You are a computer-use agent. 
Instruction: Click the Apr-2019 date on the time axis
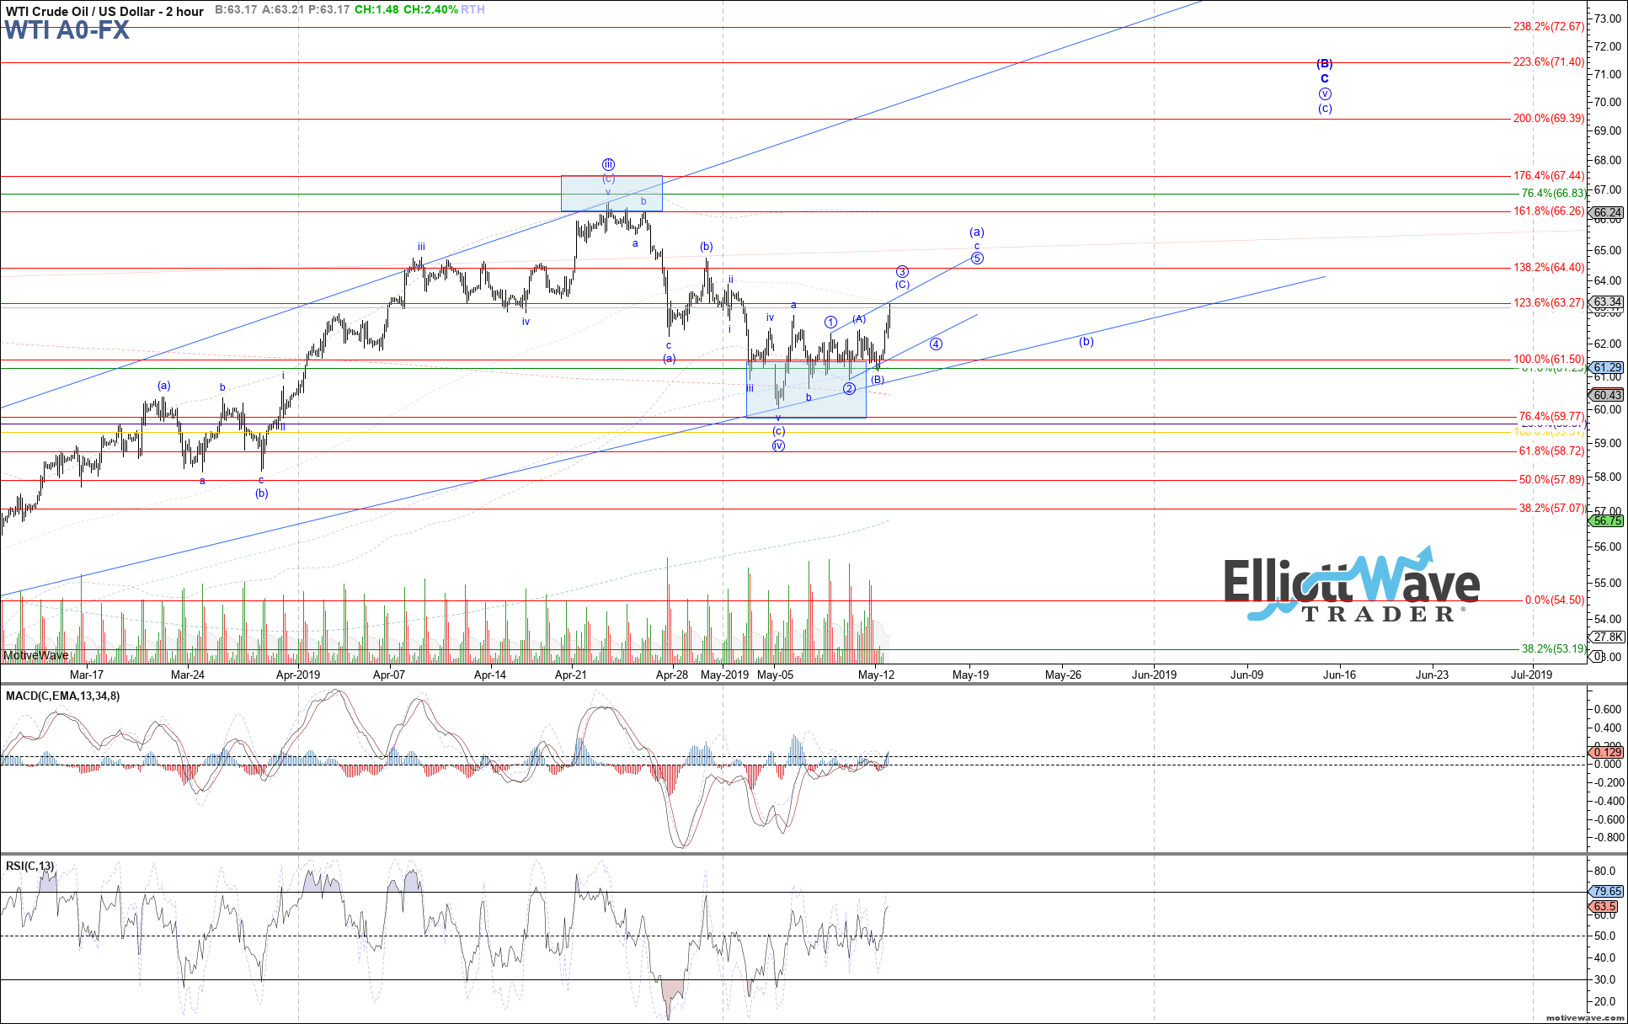pos(298,675)
